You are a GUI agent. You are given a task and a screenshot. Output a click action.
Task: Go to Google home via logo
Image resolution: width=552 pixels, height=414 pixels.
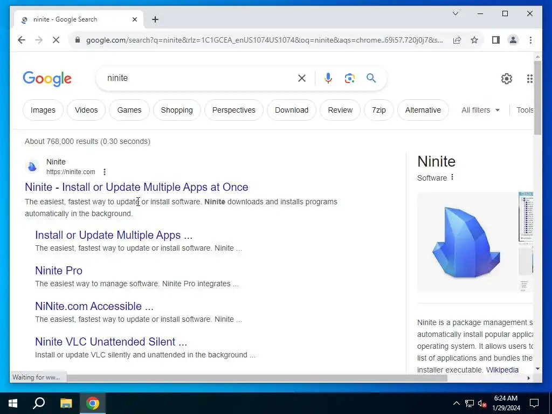47,79
